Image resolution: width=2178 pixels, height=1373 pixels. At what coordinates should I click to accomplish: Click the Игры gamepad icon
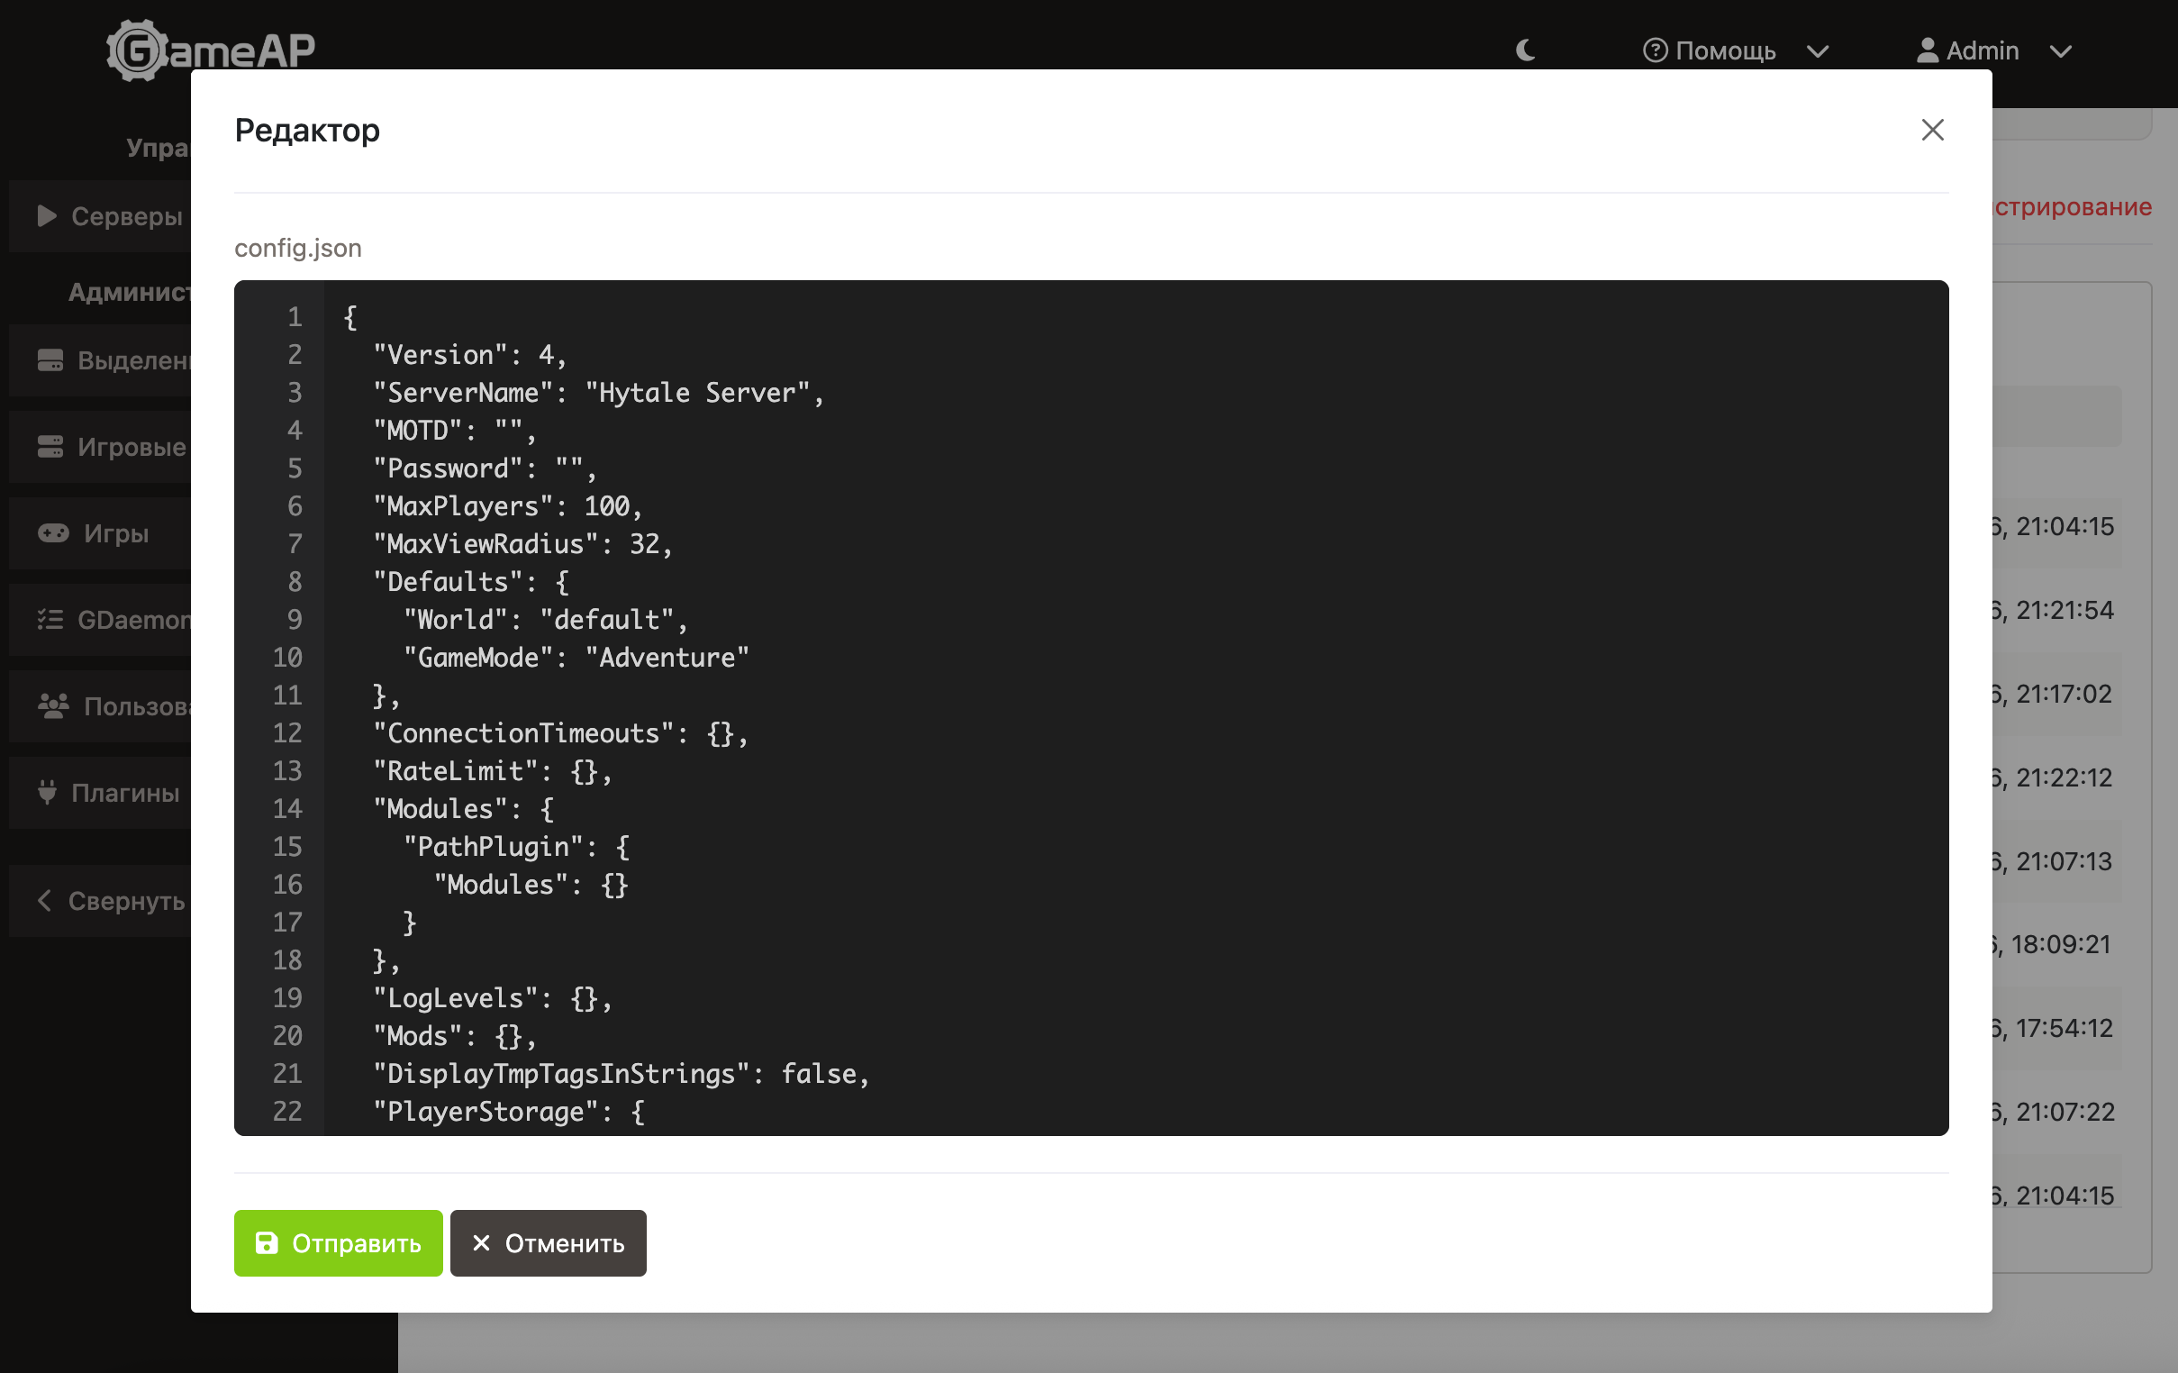tap(53, 532)
